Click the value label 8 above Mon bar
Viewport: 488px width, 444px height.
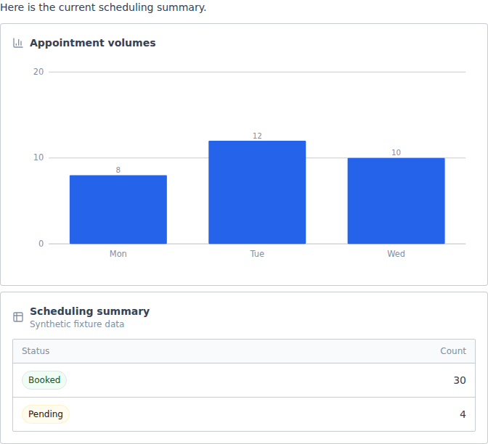coord(118,170)
